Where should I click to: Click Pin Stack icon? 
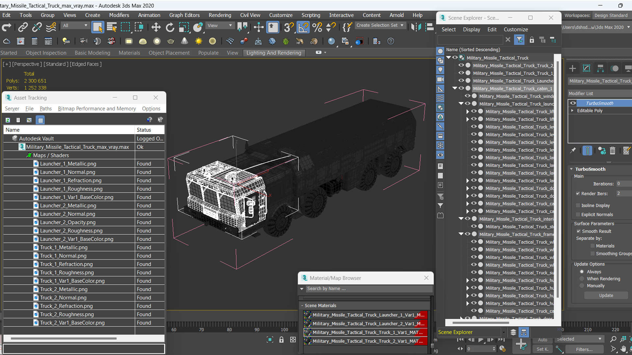point(573,151)
